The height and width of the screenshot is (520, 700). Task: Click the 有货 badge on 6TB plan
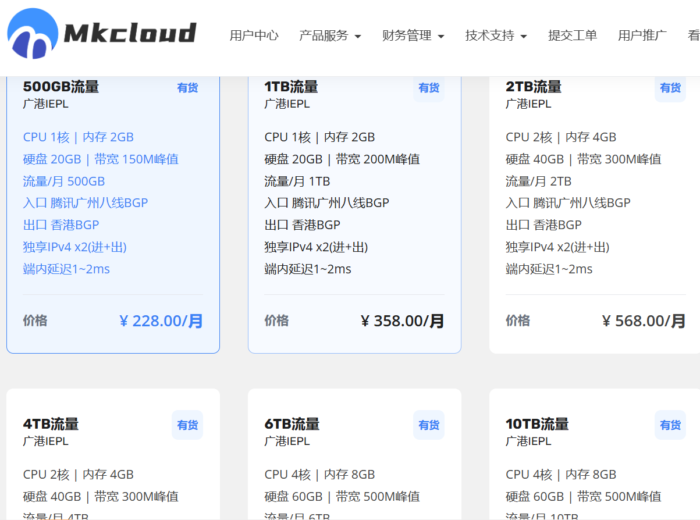429,425
